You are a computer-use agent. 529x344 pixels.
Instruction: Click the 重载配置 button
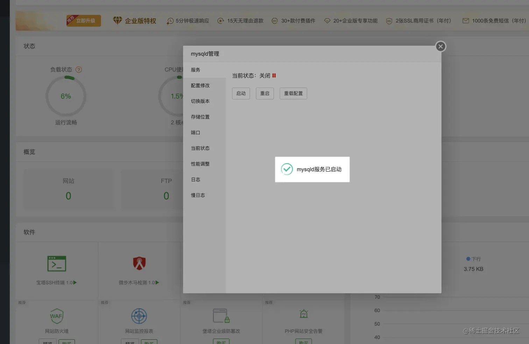[293, 93]
